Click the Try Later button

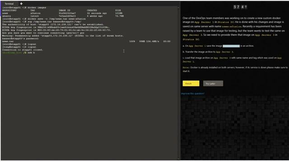213,83
